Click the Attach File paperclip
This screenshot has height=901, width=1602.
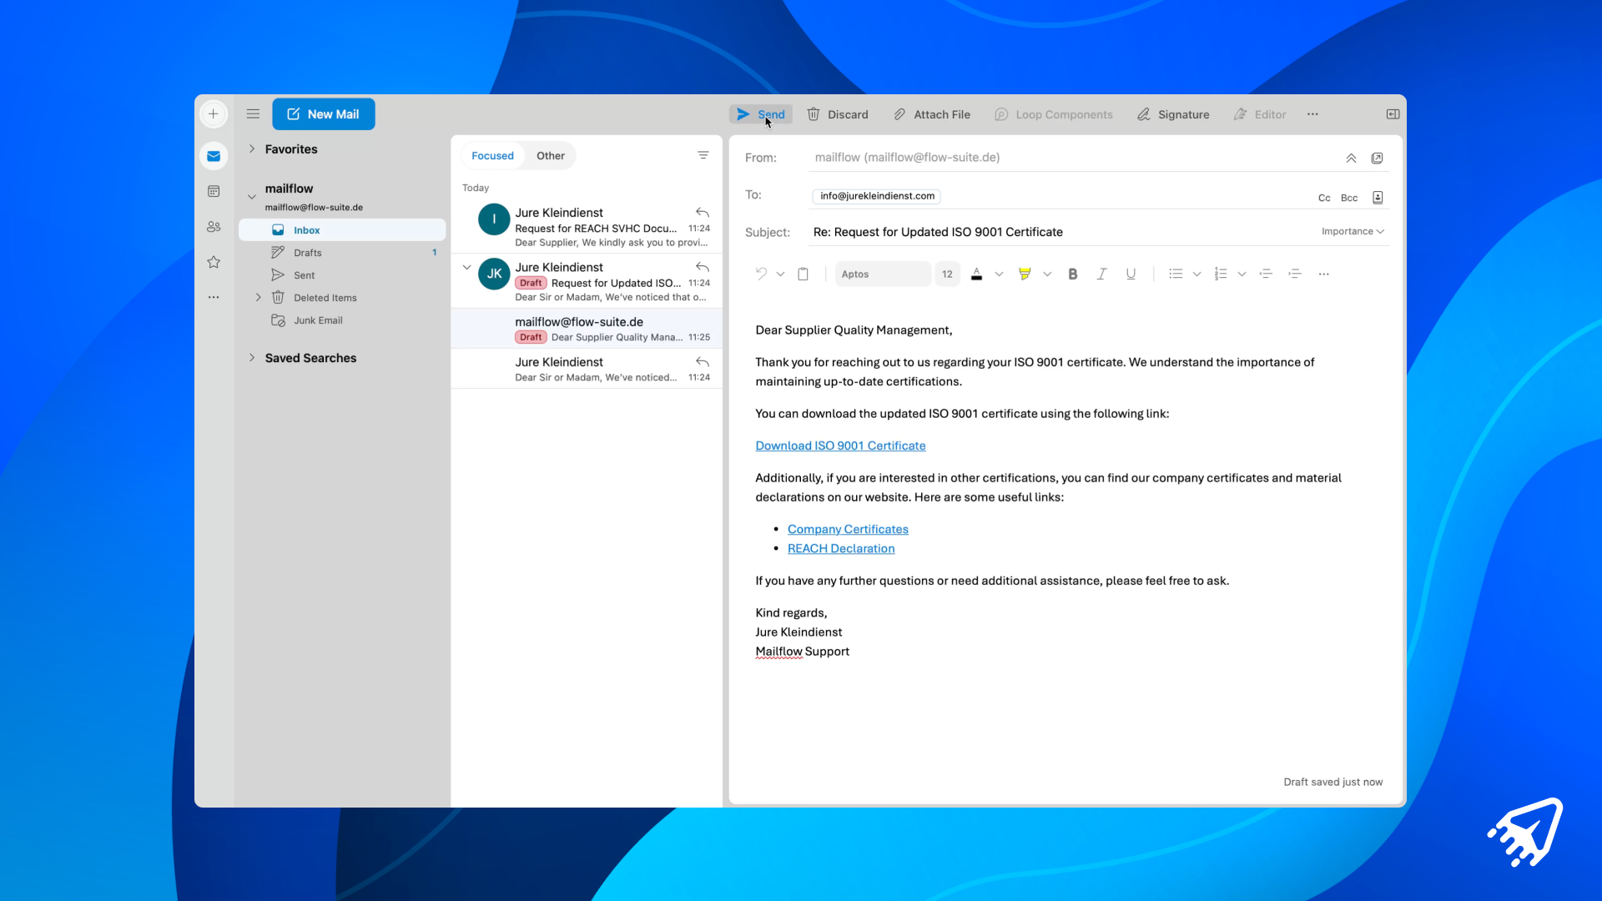click(931, 114)
